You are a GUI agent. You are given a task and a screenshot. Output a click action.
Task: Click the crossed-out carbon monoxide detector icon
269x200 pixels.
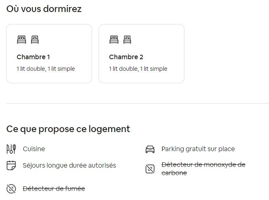150,169
